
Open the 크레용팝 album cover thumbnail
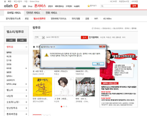[x=85, y=87]
